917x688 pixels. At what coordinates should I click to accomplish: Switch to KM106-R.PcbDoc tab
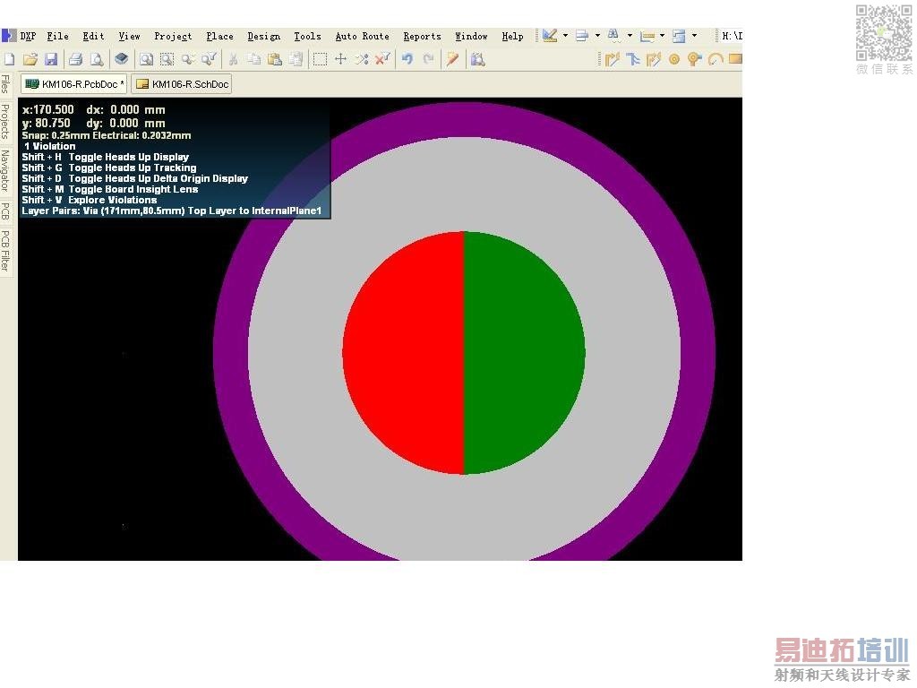(74, 84)
